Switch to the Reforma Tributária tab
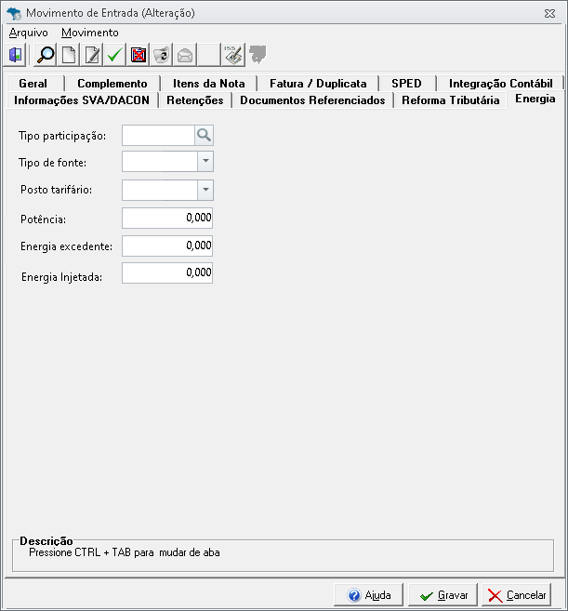 pos(450,100)
